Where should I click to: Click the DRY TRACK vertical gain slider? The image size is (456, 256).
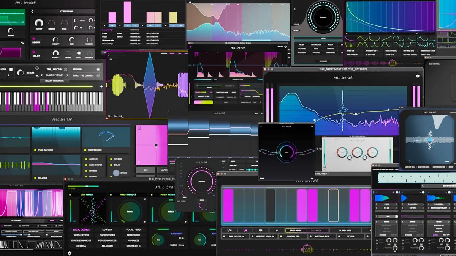tap(71, 212)
